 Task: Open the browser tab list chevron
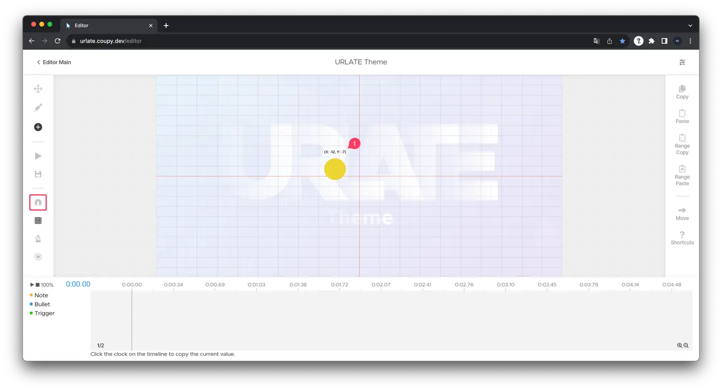pyautogui.click(x=690, y=25)
